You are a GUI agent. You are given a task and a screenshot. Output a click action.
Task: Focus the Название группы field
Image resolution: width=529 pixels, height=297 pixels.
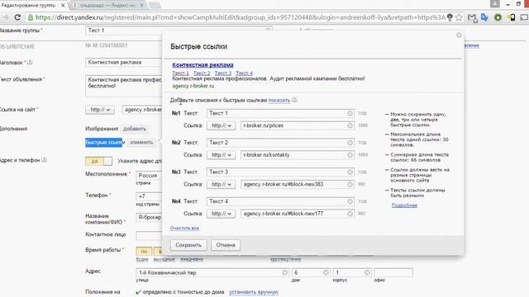tap(179, 31)
